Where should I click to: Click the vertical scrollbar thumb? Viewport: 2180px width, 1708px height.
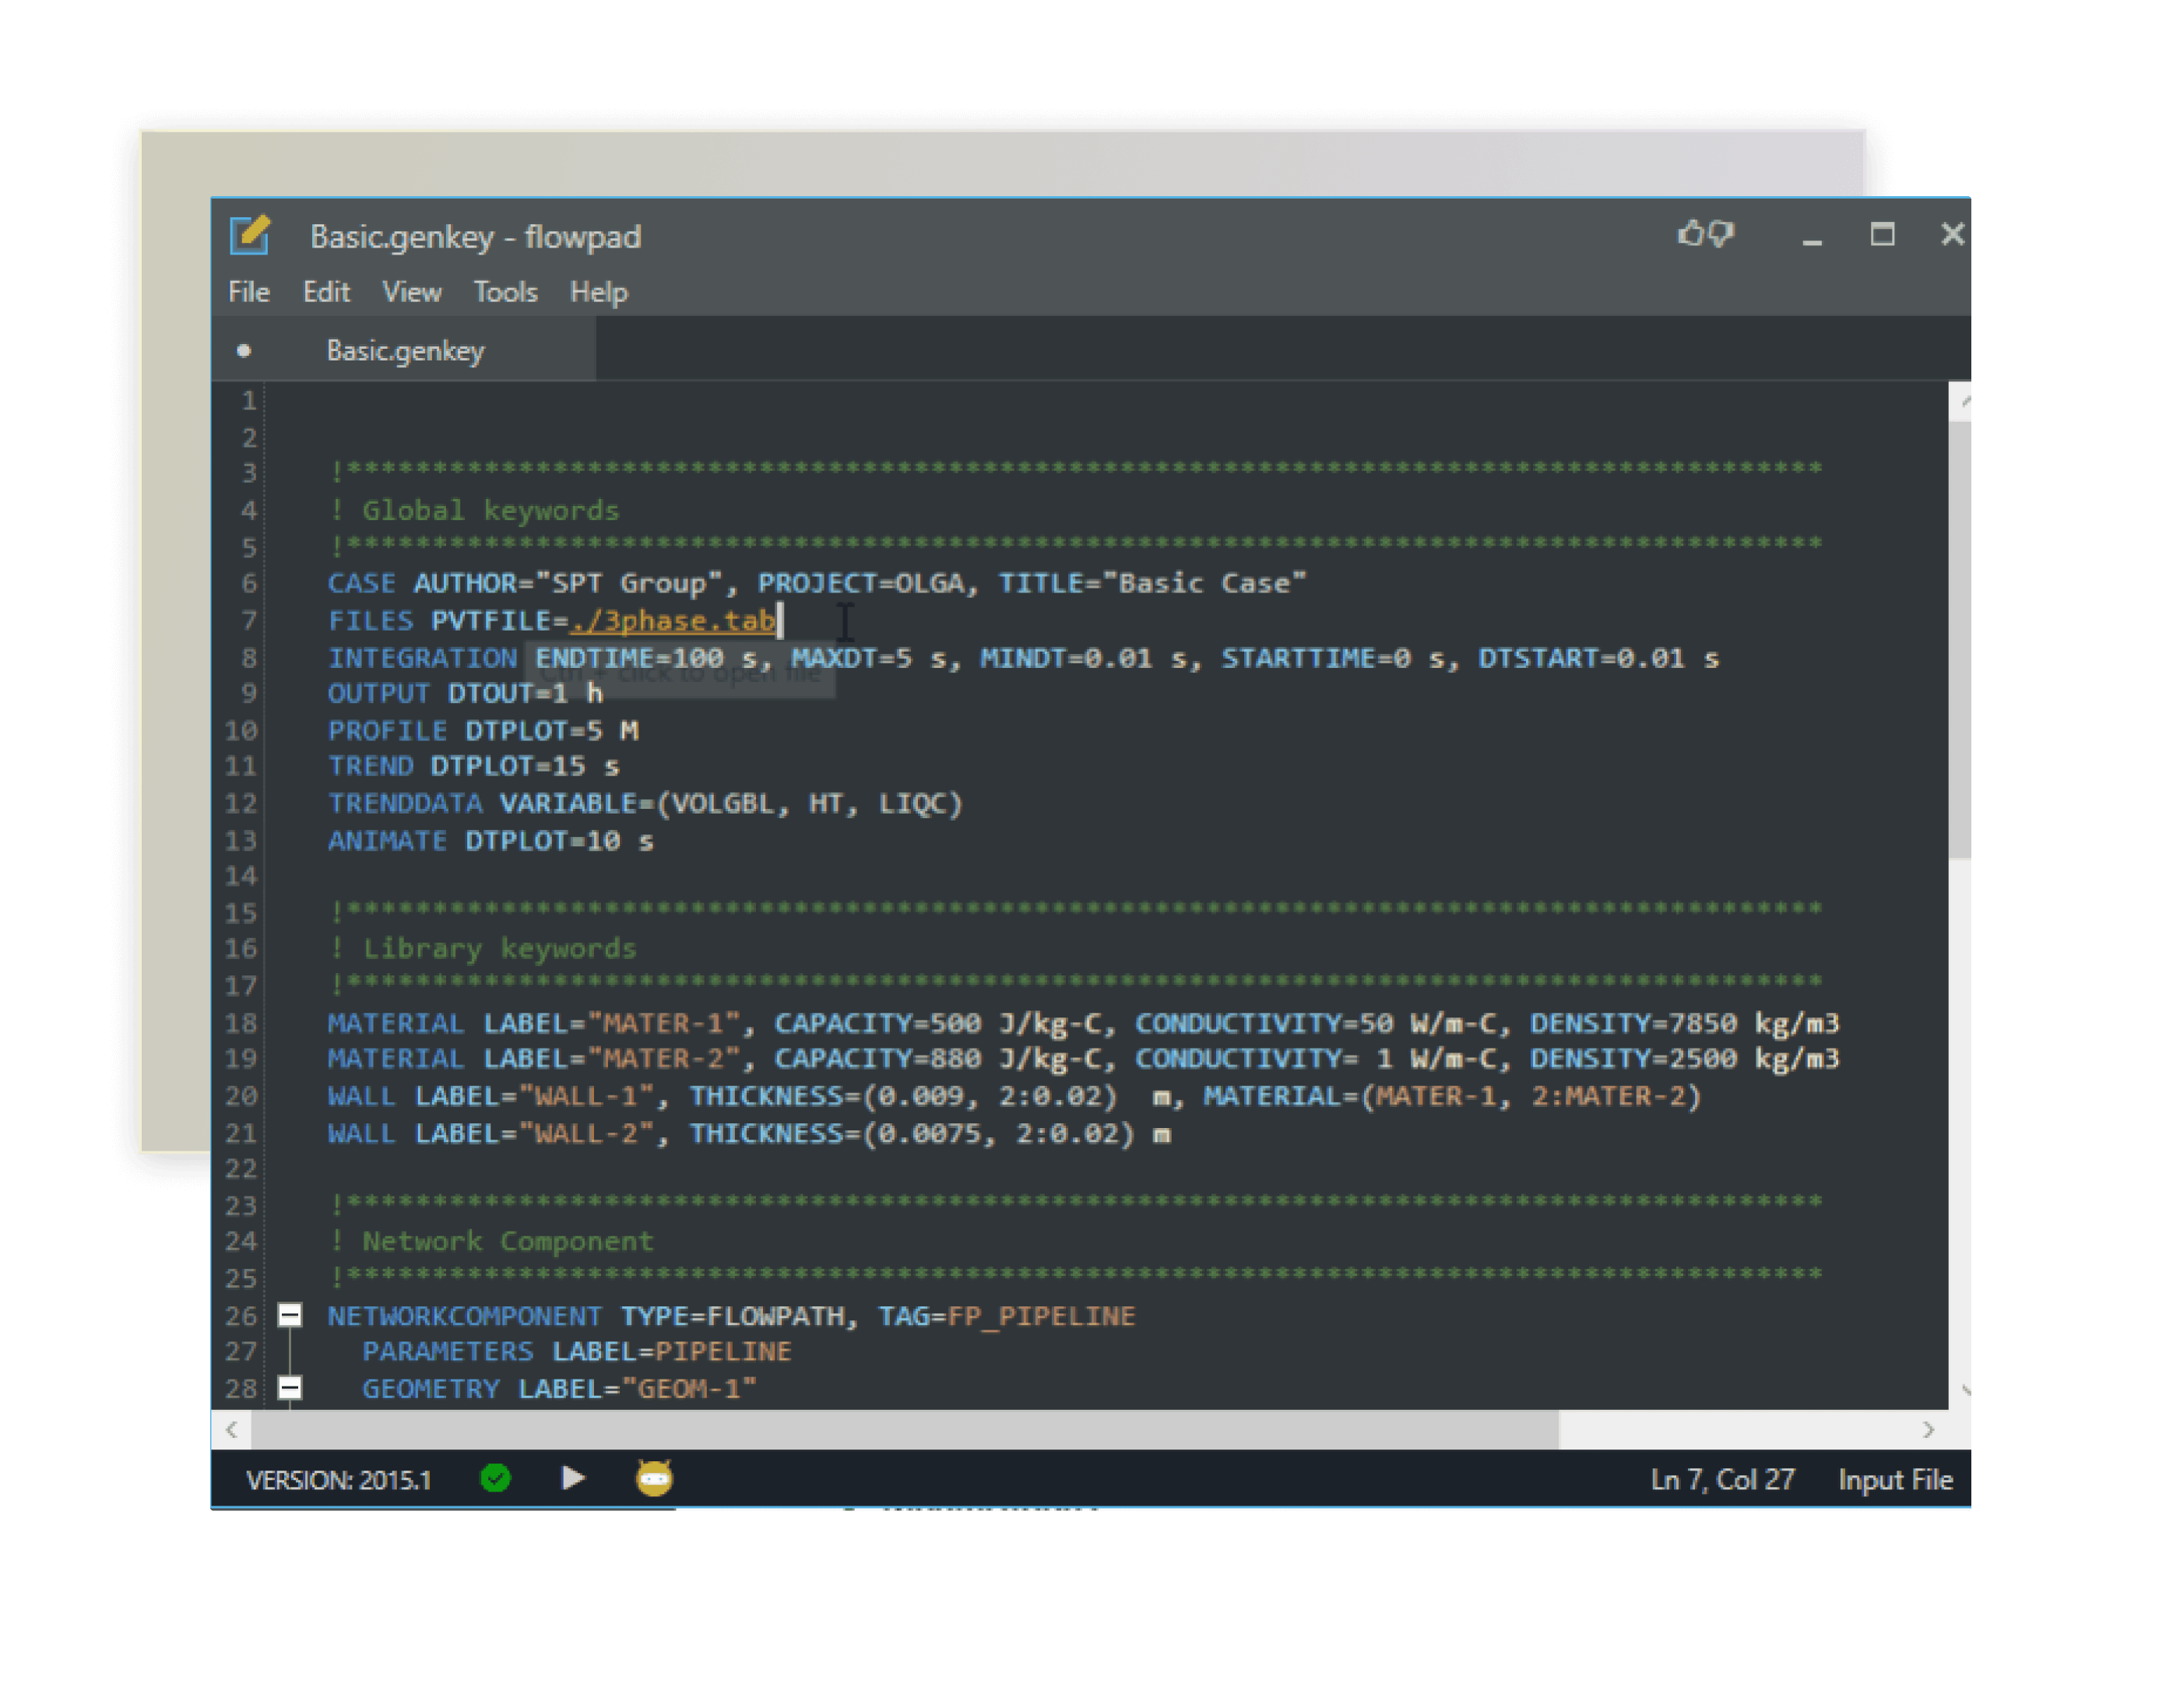click(1959, 640)
